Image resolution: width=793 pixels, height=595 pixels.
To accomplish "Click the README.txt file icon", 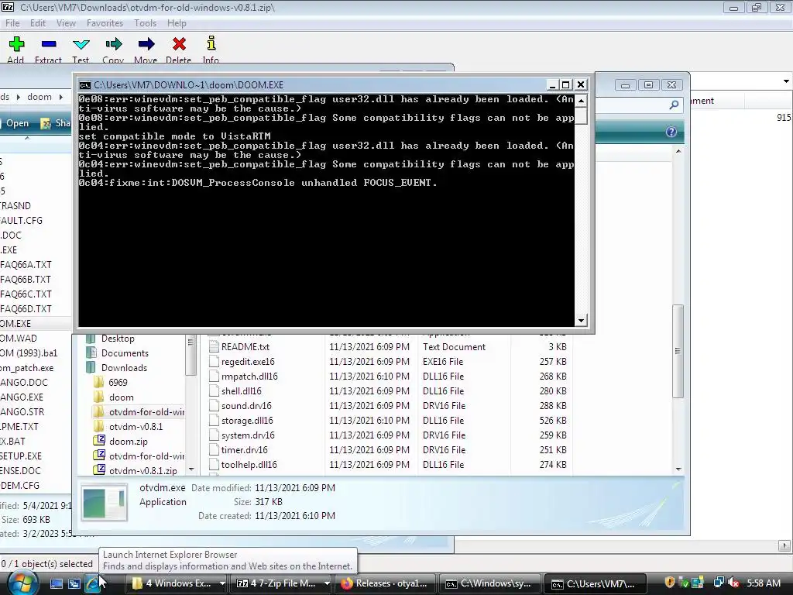I will click(x=214, y=347).
